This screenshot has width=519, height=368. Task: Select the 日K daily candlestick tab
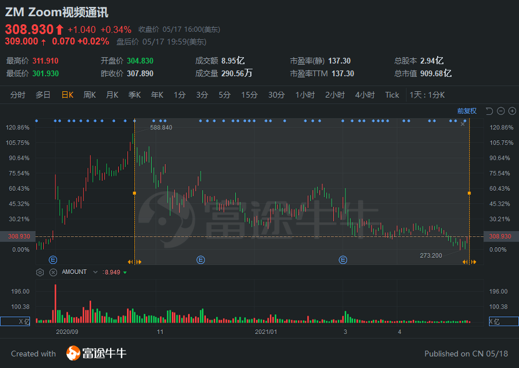[x=67, y=95]
